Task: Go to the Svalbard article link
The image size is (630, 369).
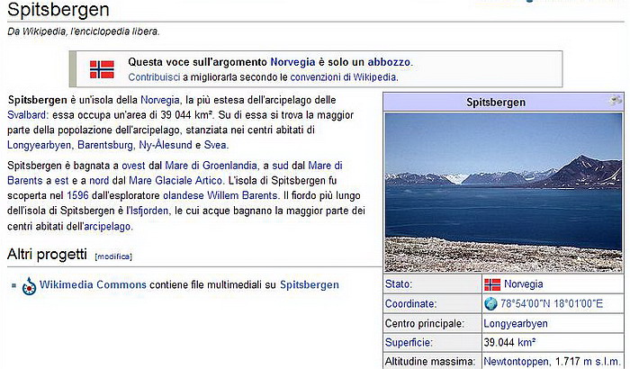Action: tap(26, 115)
